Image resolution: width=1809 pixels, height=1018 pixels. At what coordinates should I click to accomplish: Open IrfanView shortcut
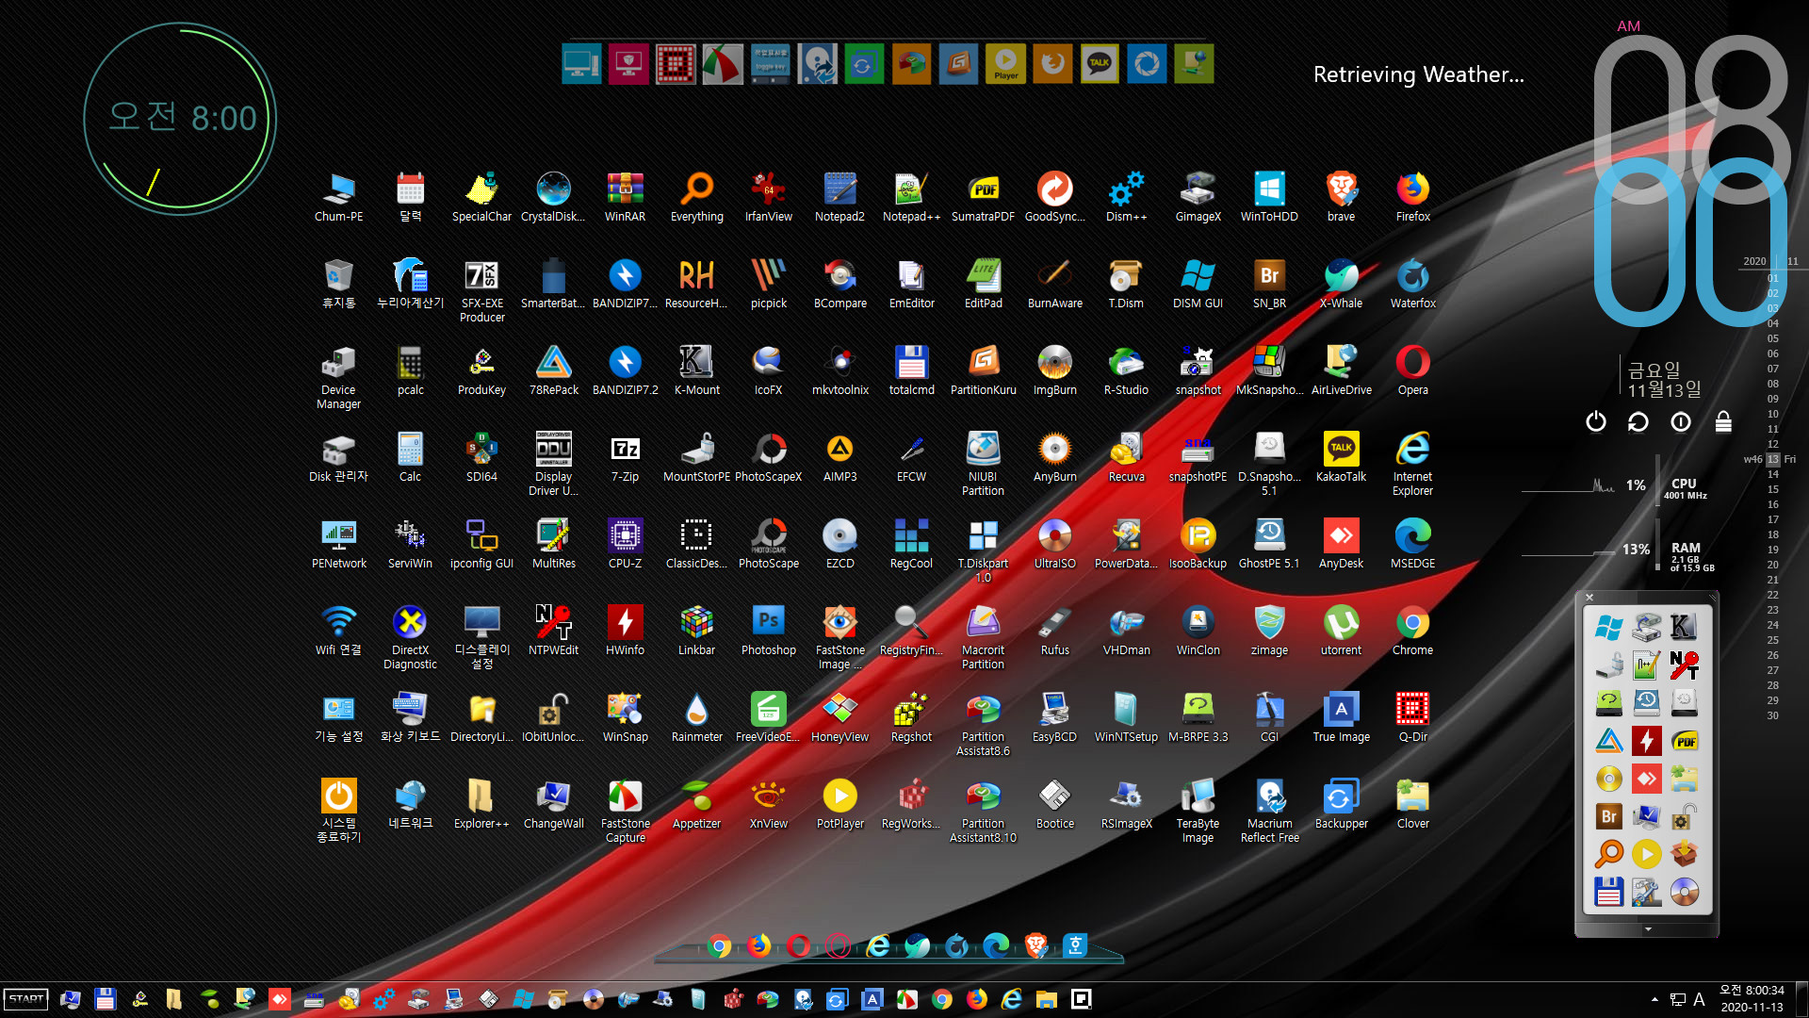tap(768, 198)
